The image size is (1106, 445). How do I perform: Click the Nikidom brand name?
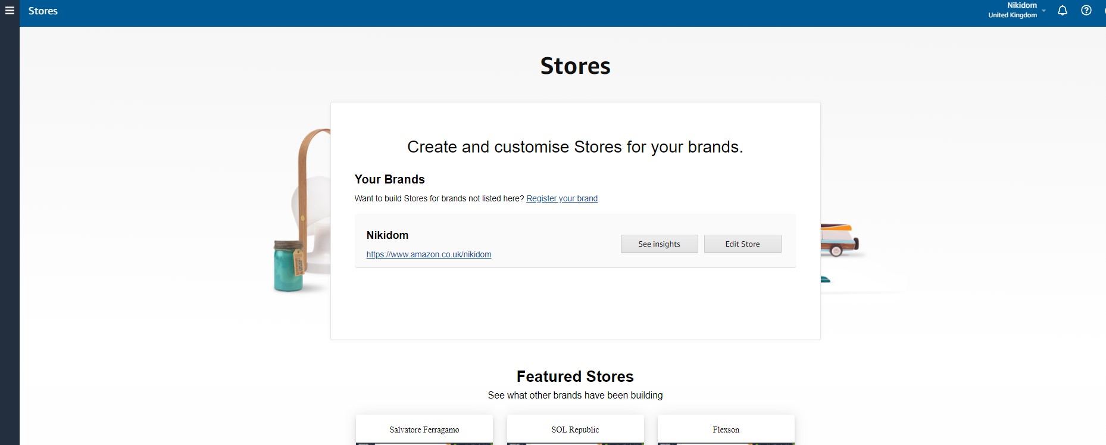[388, 235]
